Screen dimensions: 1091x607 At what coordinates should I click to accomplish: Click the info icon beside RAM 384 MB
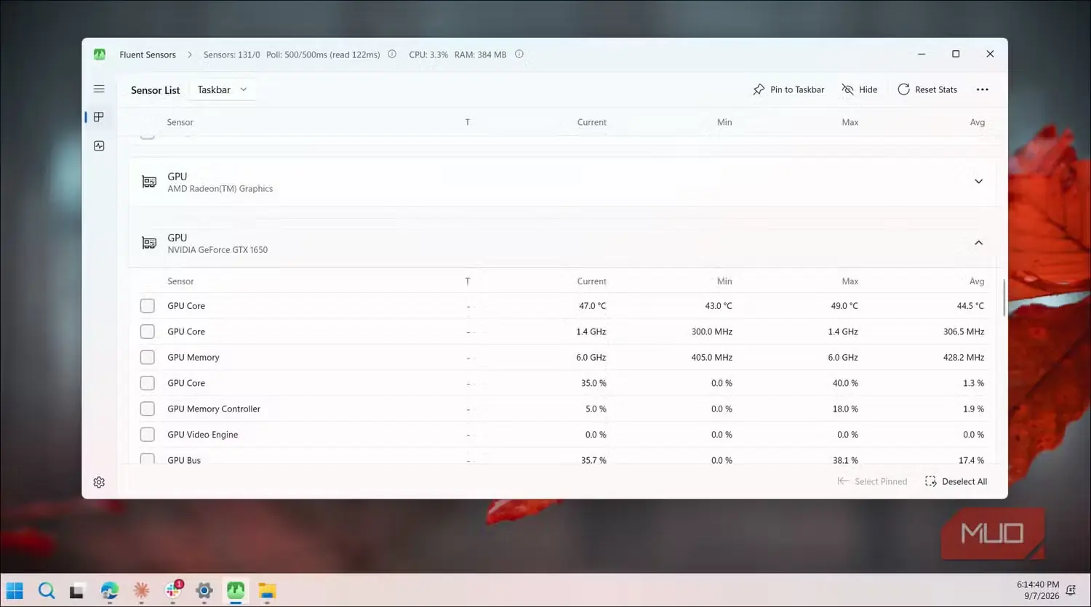[x=519, y=54]
